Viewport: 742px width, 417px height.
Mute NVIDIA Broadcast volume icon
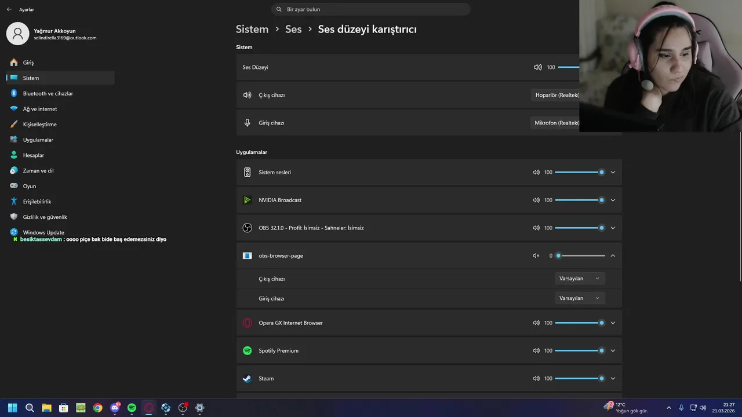click(536, 200)
